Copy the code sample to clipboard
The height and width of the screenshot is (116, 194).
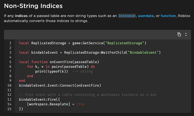coord(179,34)
